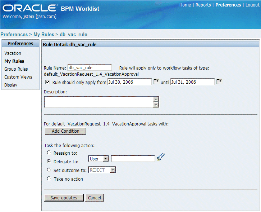Open the Preferences link in the header
The width and height of the screenshot is (261, 212).
pos(228,5)
